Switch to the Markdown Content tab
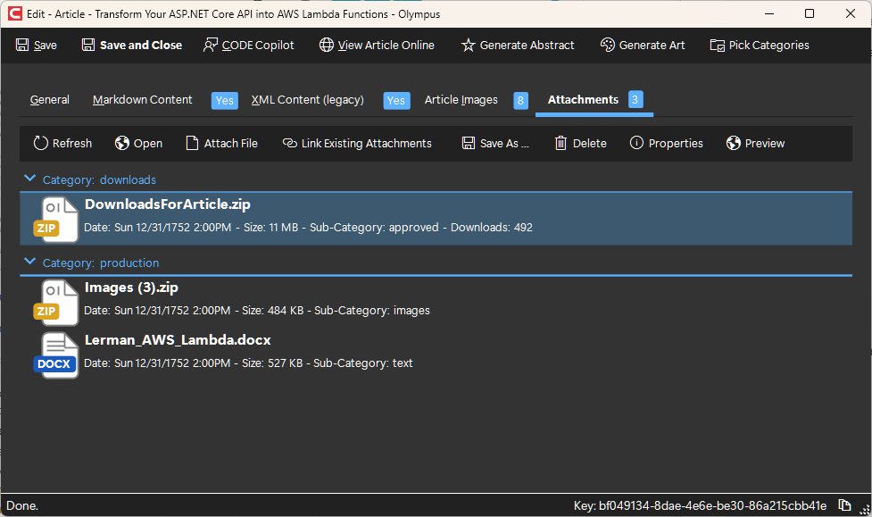 [x=143, y=100]
